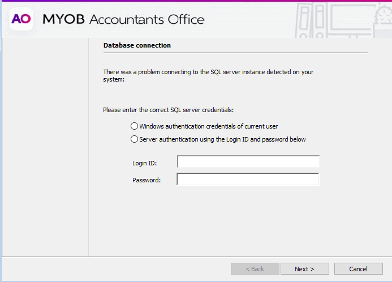Select Windows authentication radio button
Viewport: 392px width, 282px height.
[135, 126]
